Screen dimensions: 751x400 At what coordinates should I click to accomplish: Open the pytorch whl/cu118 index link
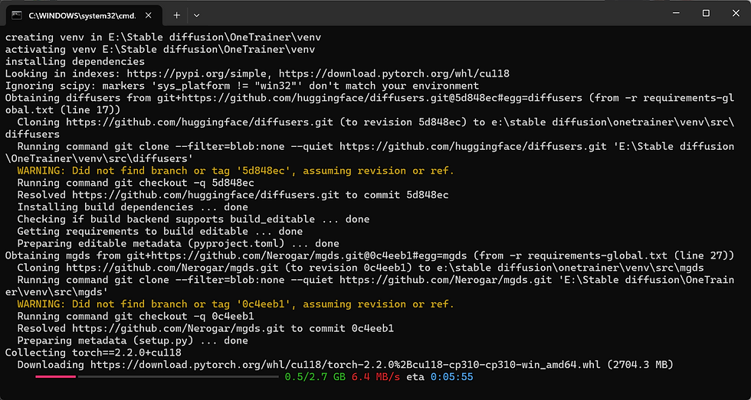(x=393, y=73)
